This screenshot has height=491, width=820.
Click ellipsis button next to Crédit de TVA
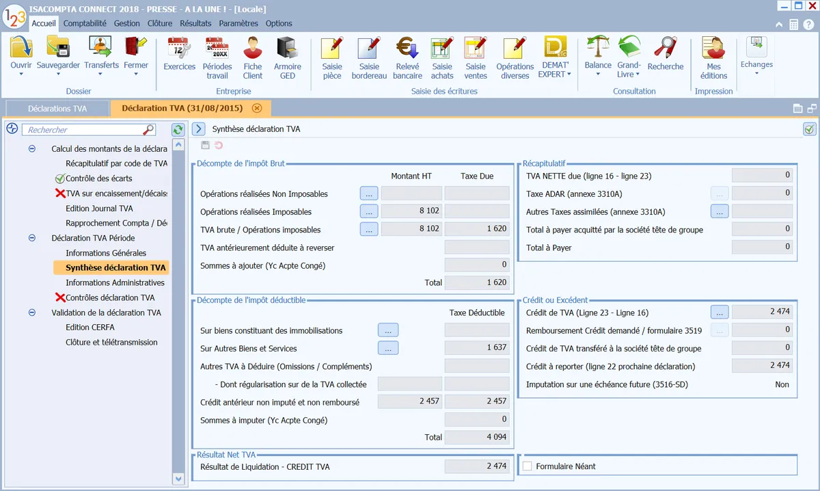tap(720, 312)
